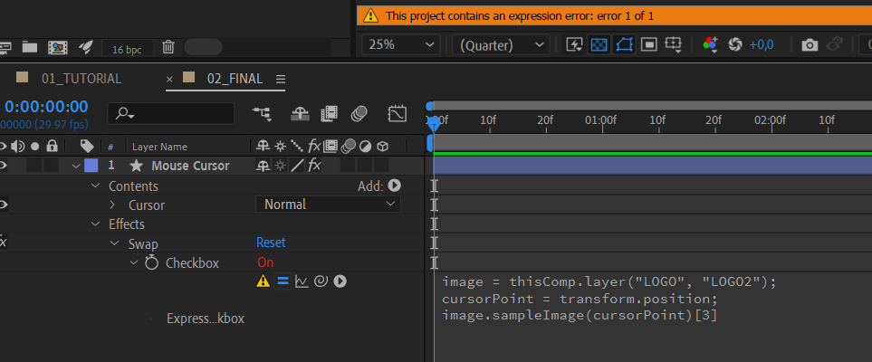Toggle hide shy layers in timeline toolbar
This screenshot has width=872, height=362.
click(x=300, y=113)
